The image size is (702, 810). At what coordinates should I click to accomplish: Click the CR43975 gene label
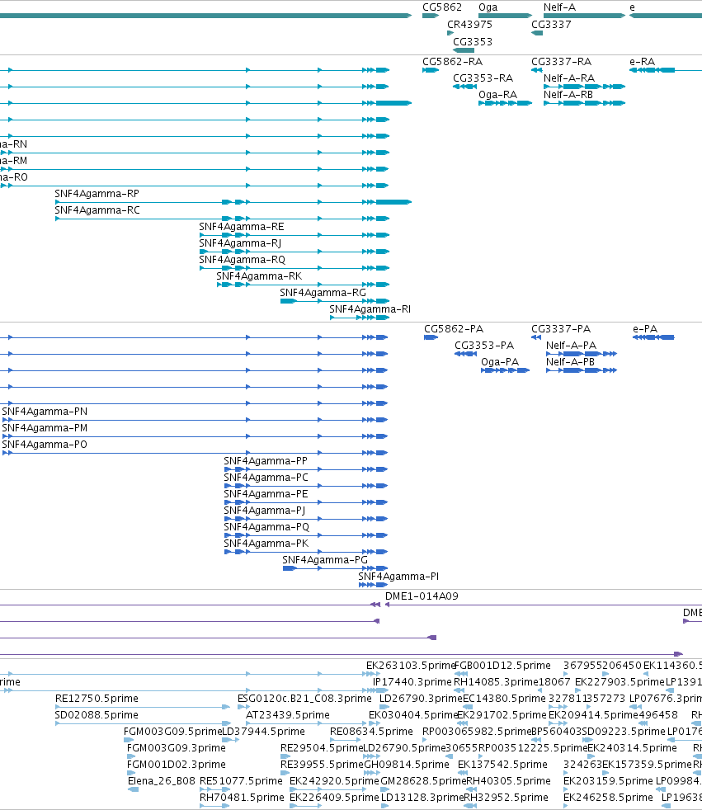(x=469, y=24)
